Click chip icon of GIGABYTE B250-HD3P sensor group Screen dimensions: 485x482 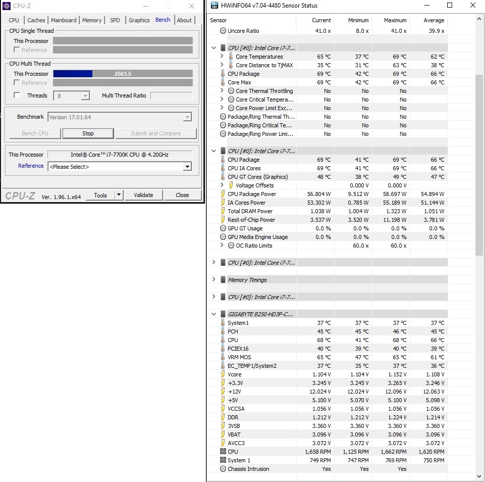click(x=223, y=314)
